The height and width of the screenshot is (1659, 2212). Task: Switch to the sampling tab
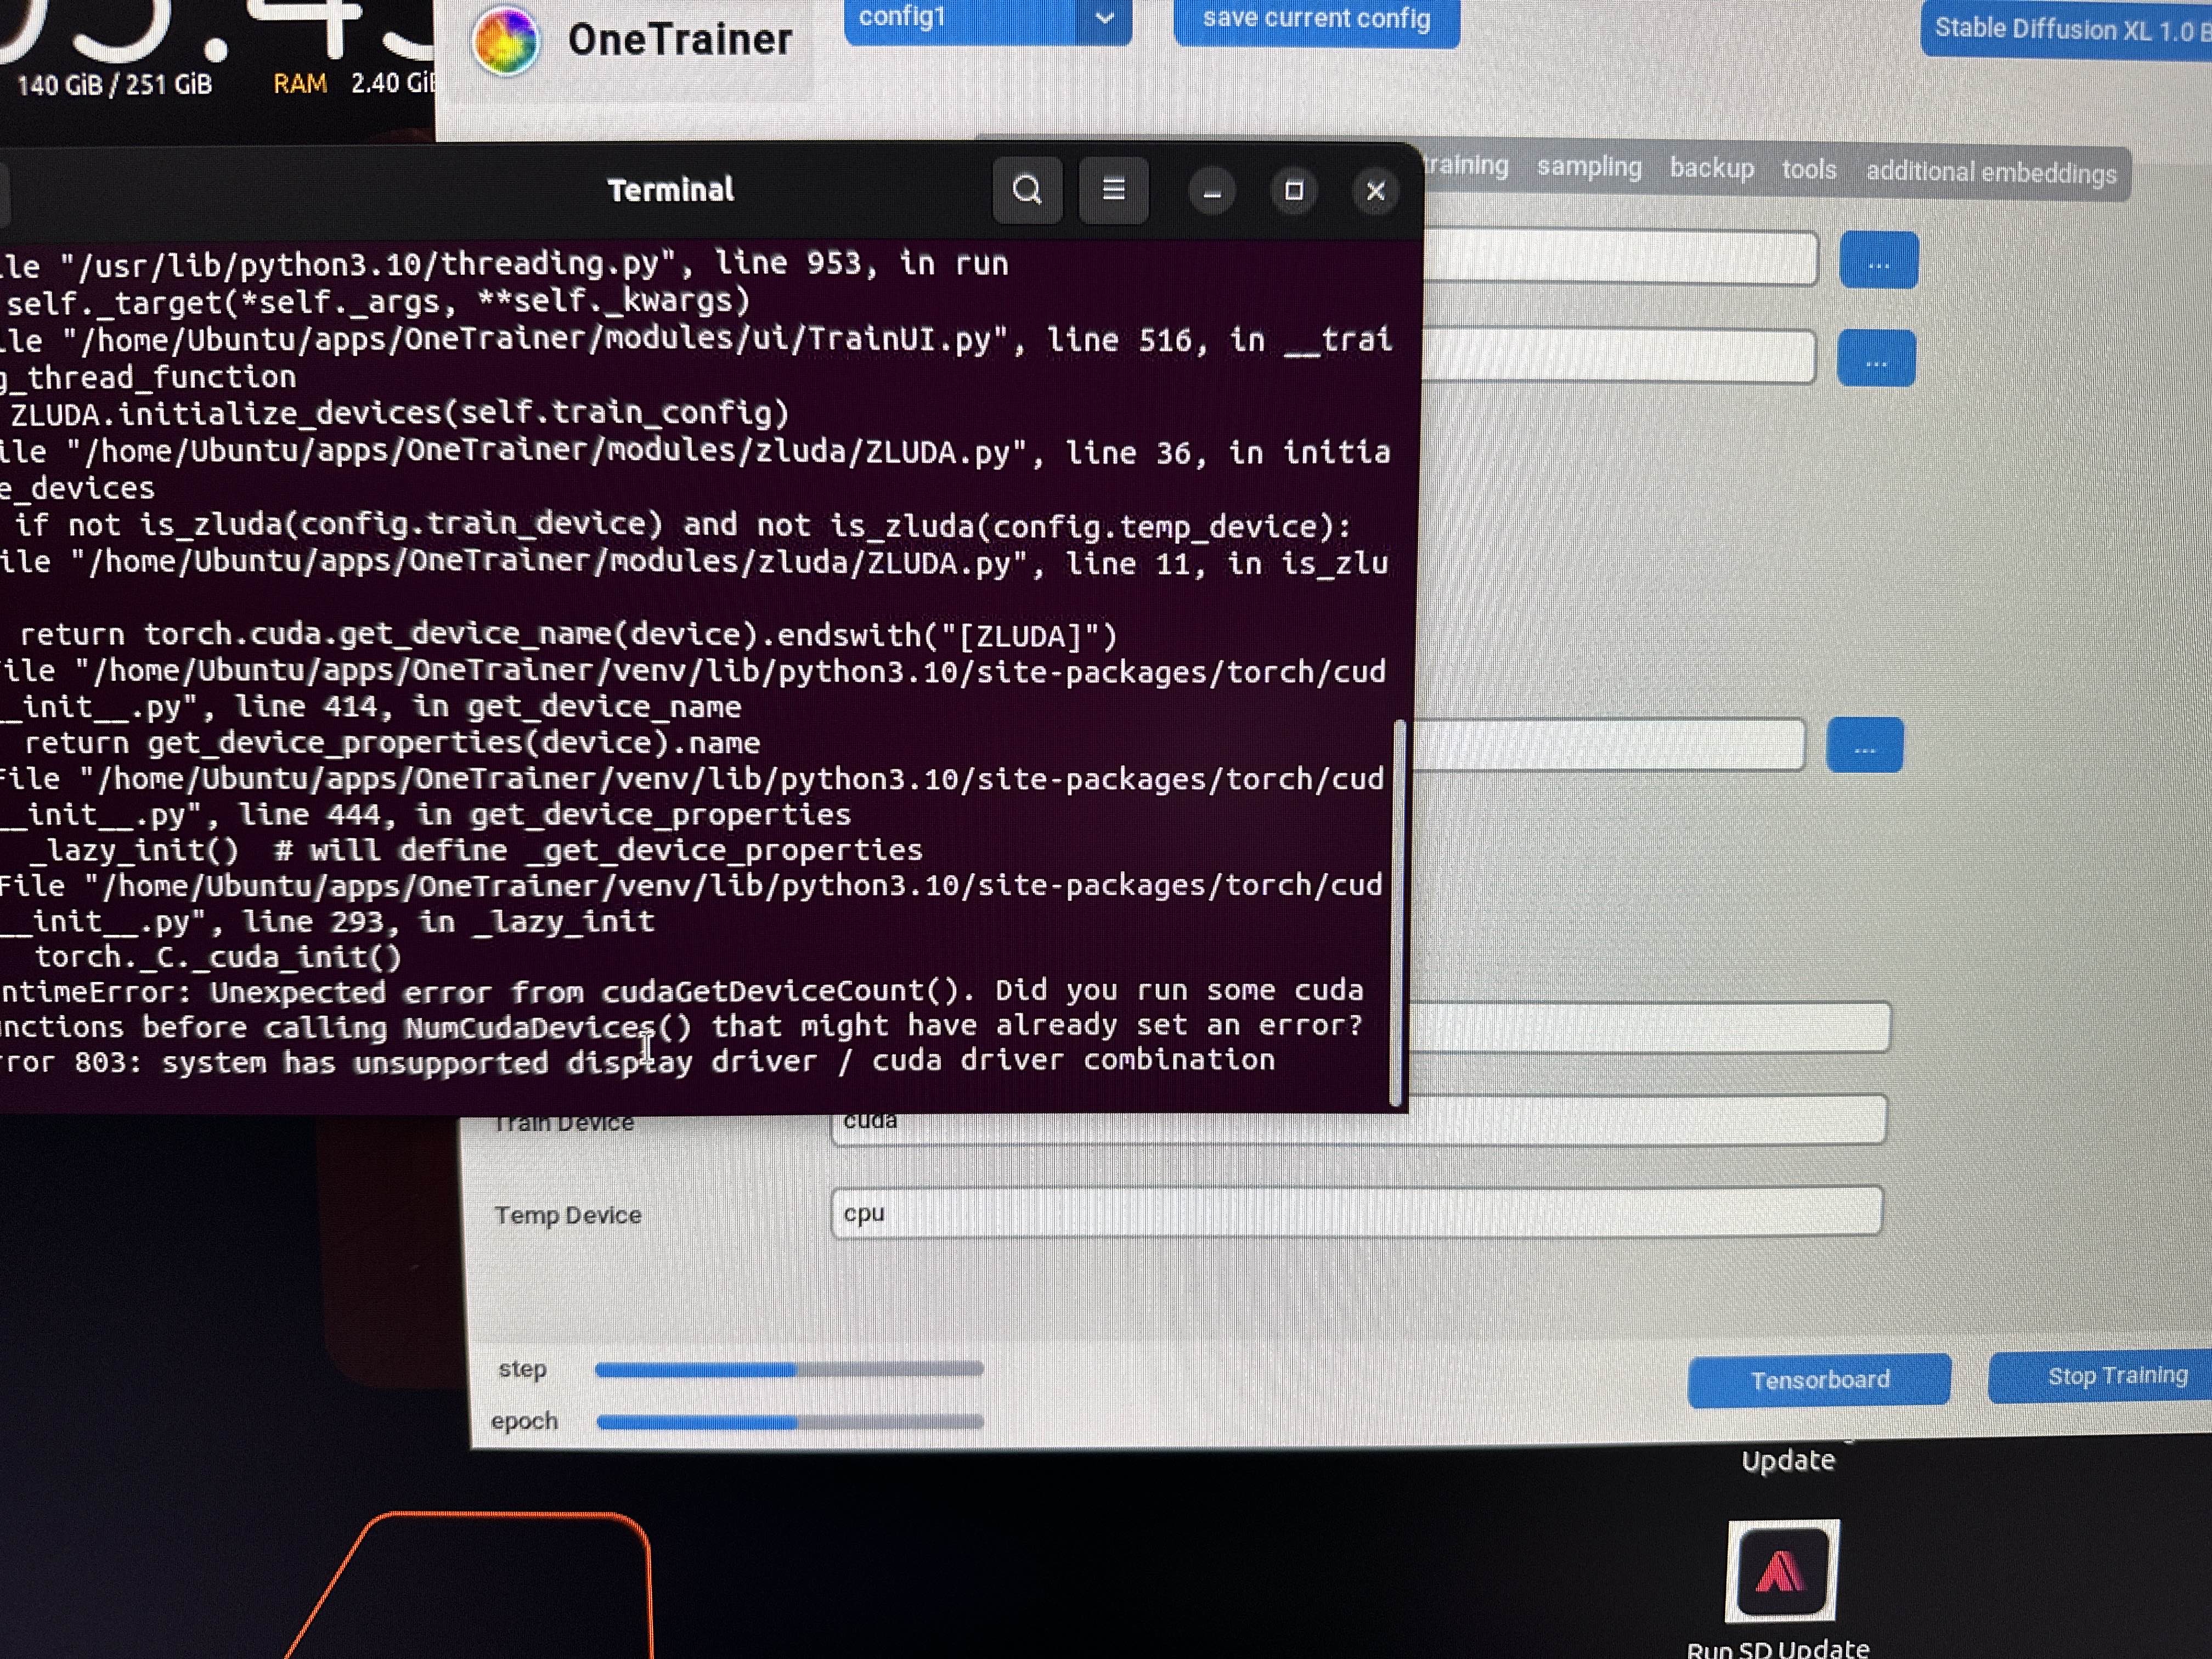1589,167
